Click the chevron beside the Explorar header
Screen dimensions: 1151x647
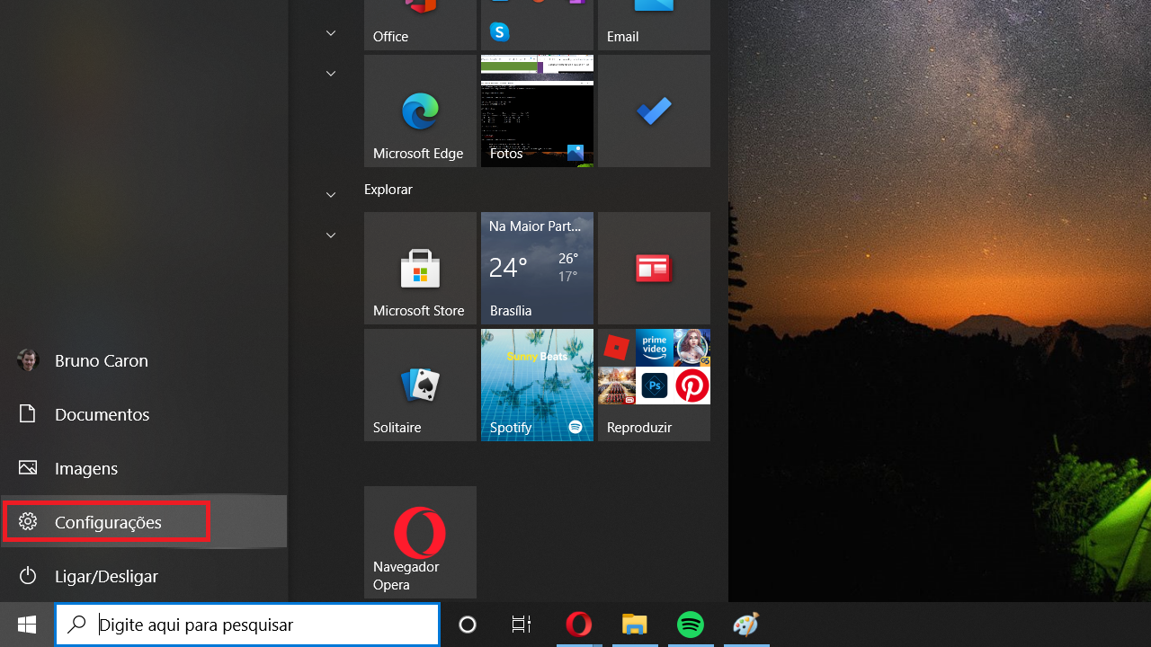(x=331, y=195)
